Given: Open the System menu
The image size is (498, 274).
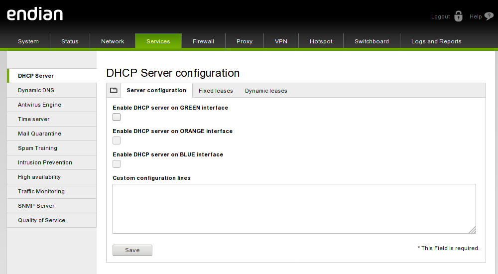Looking at the screenshot, I should 28,41.
